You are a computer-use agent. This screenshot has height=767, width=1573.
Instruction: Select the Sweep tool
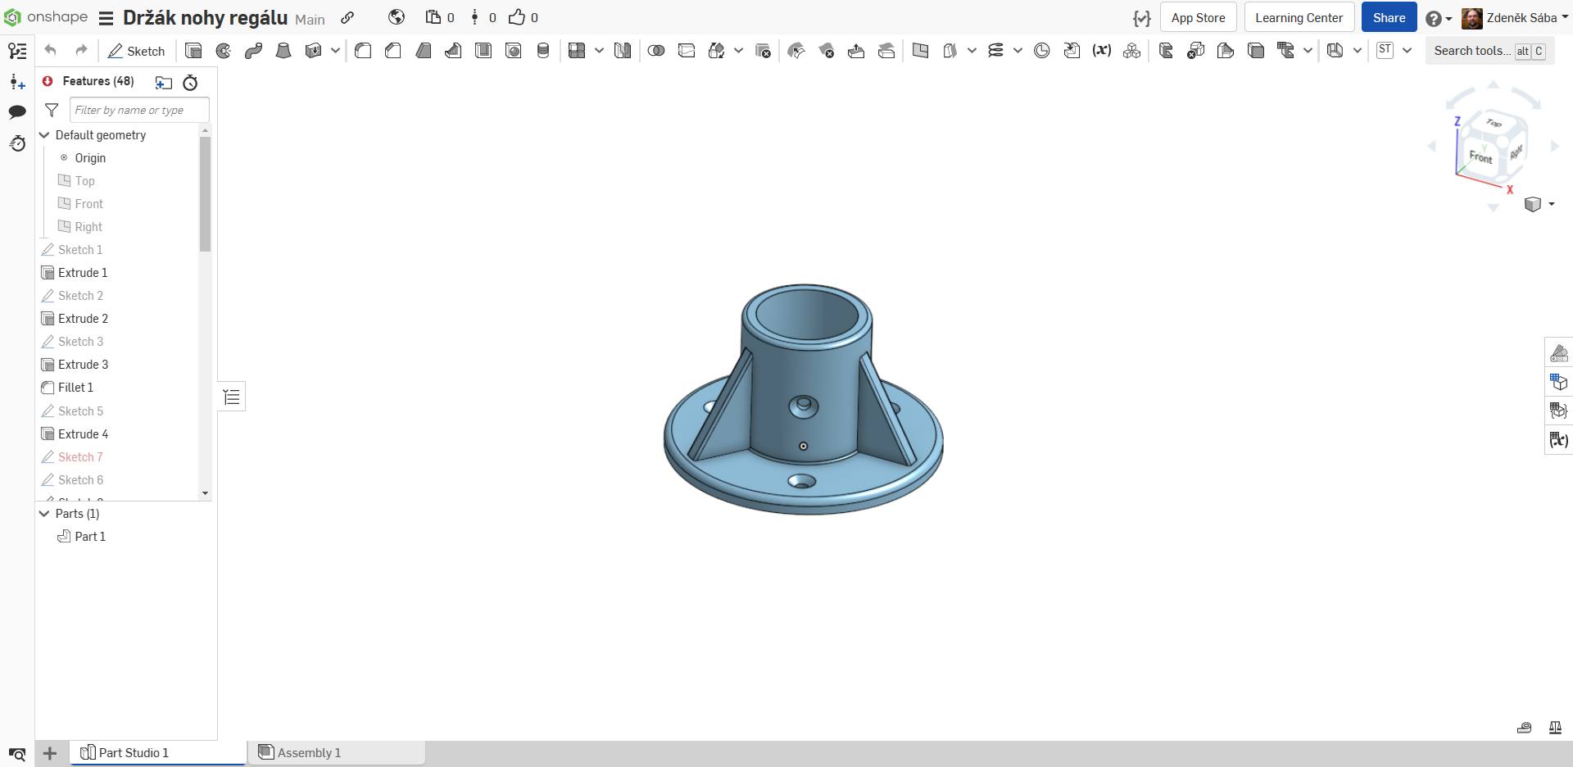pyautogui.click(x=253, y=51)
